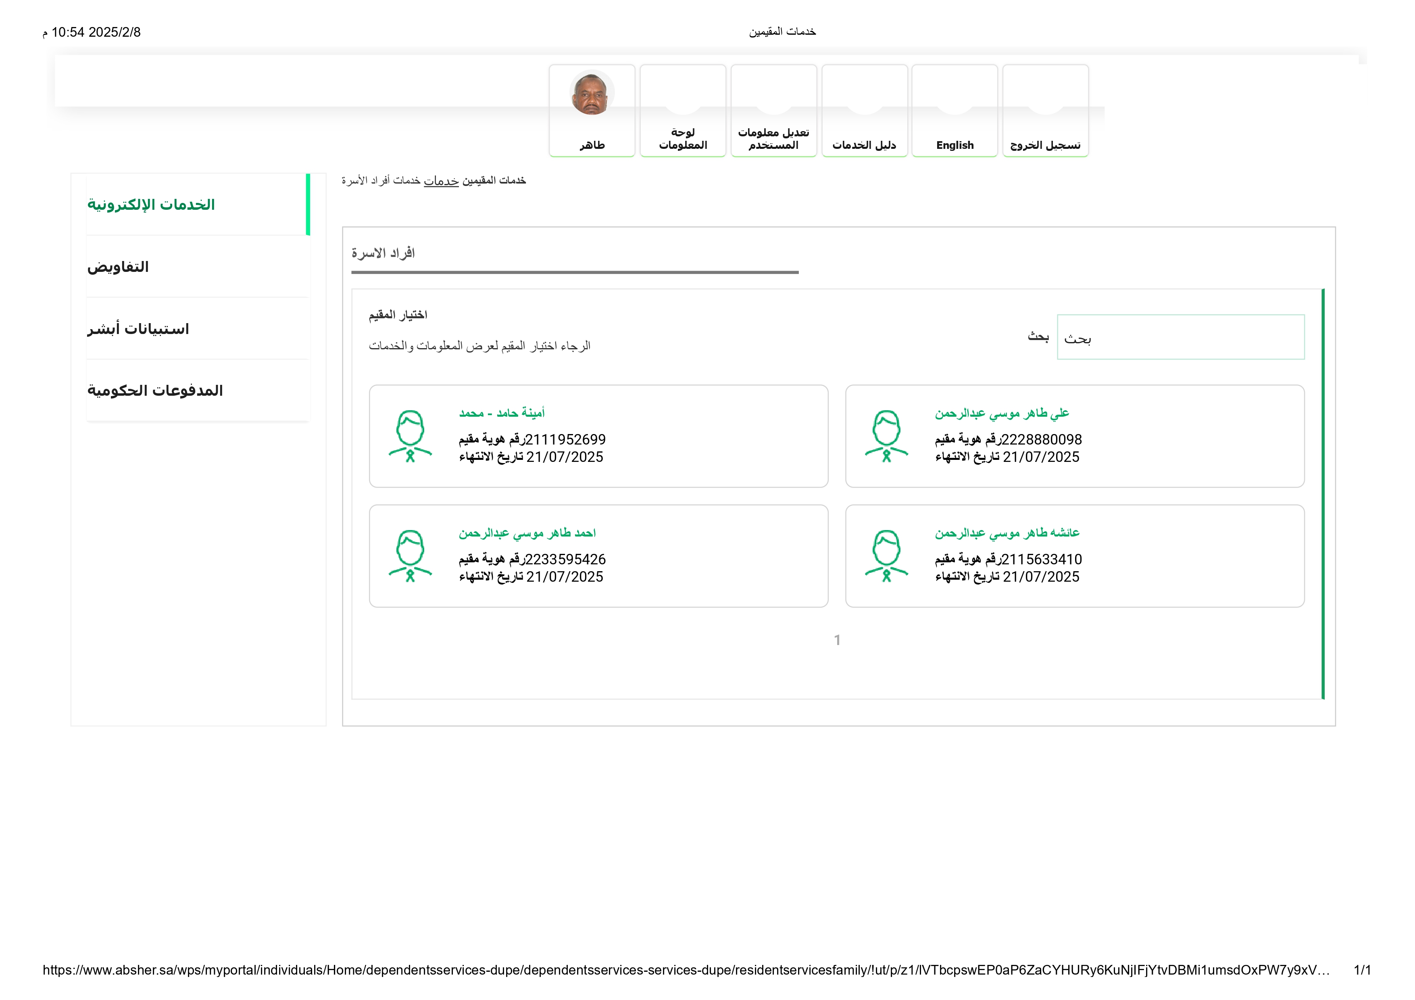This screenshot has height=1000, width=1415.
Task: Select resident name علي طاهر موسي عبدالرحمن
Action: [x=1002, y=413]
